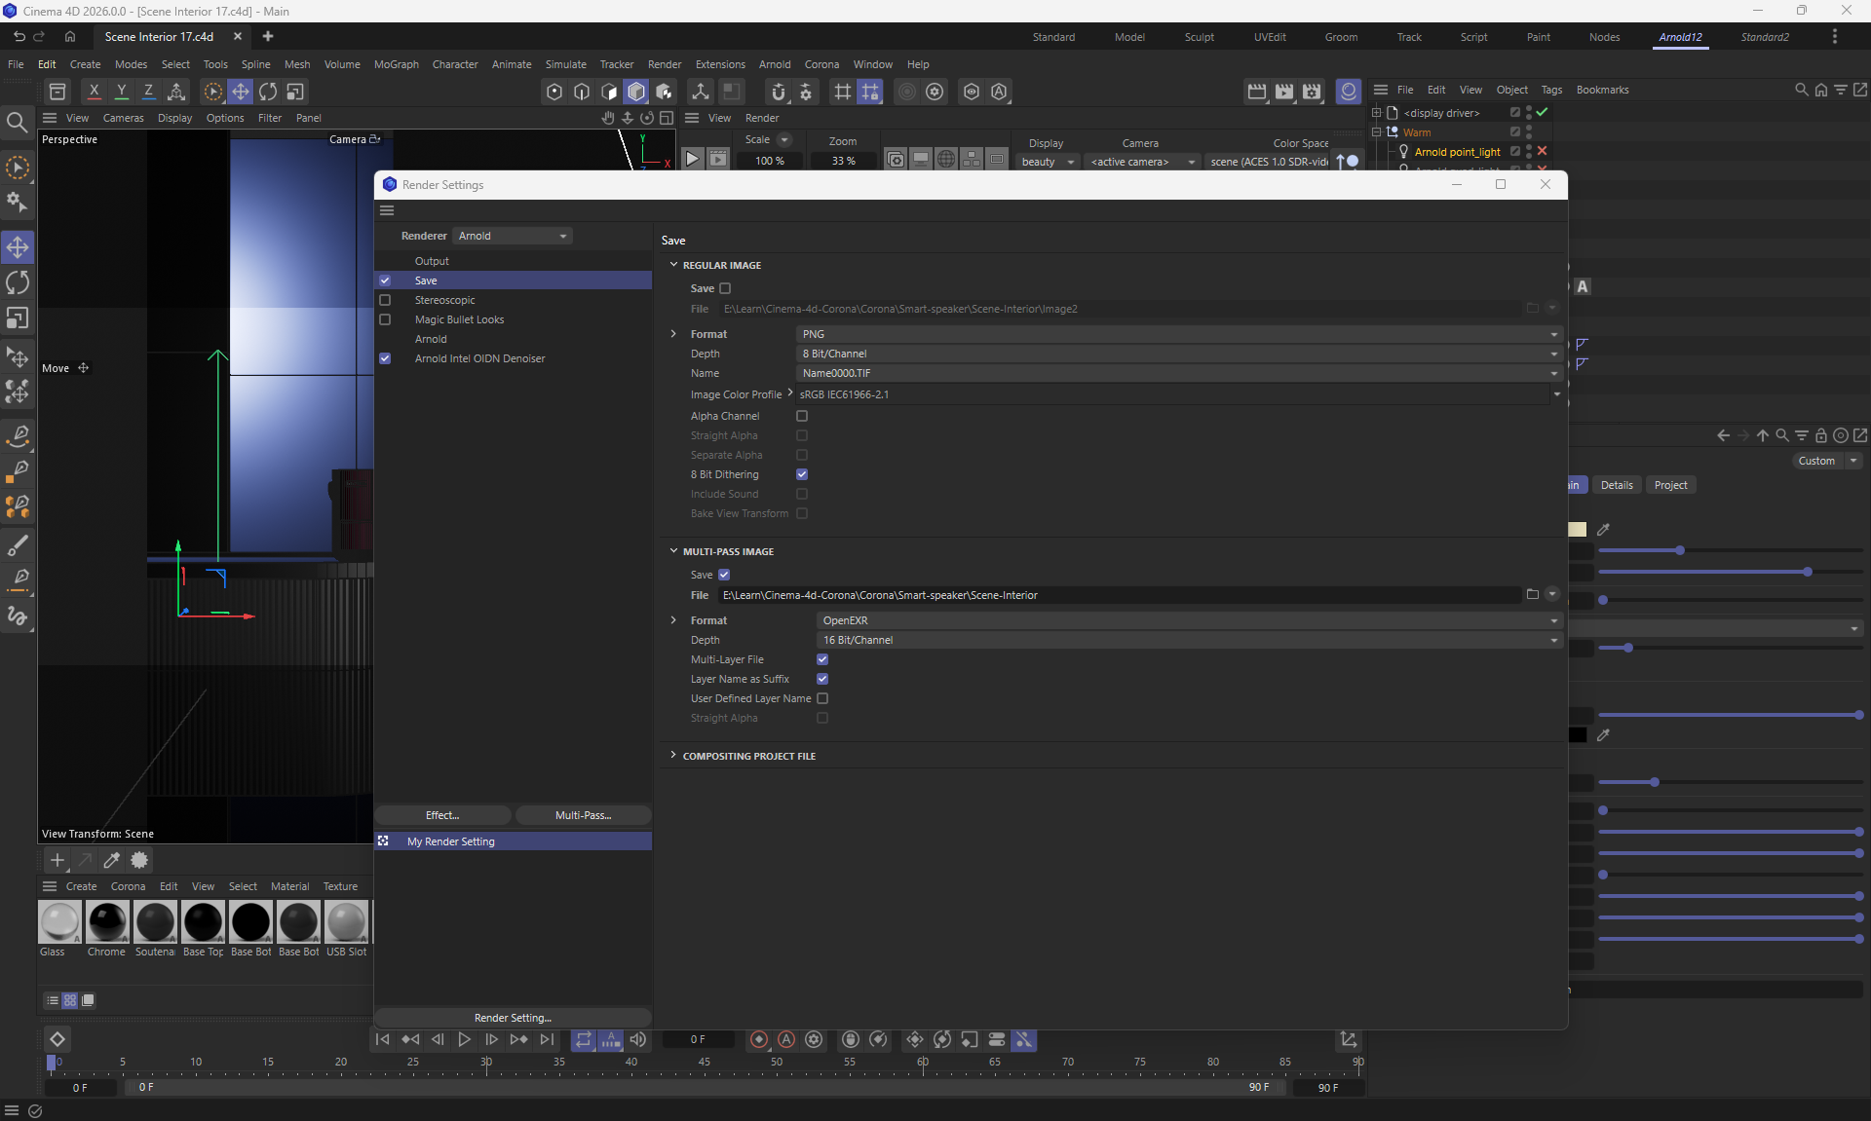This screenshot has width=1871, height=1121.
Task: Click the multi-pass file browse folder icon
Action: point(1532,594)
